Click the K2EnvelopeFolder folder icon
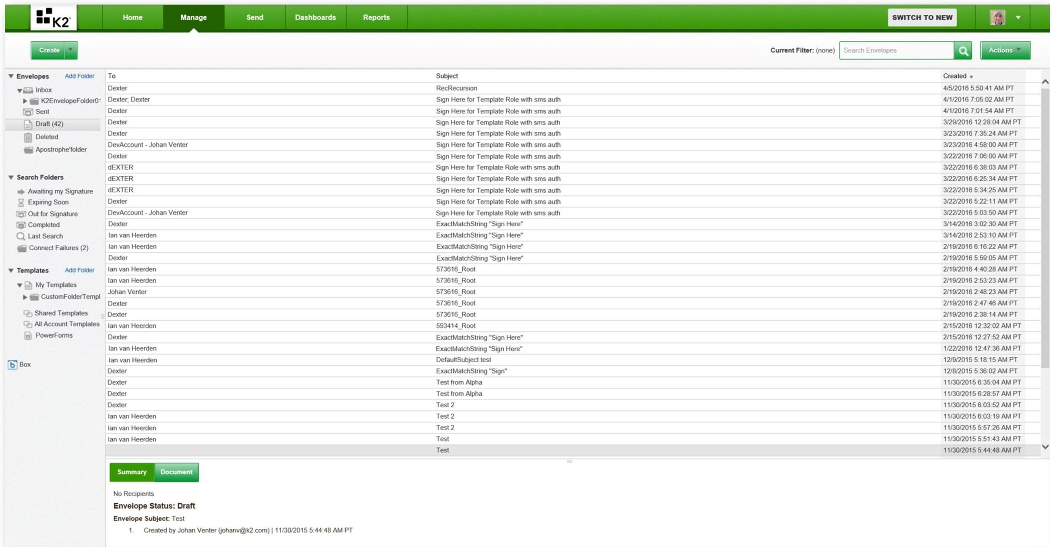The width and height of the screenshot is (1050, 547). pyautogui.click(x=34, y=101)
